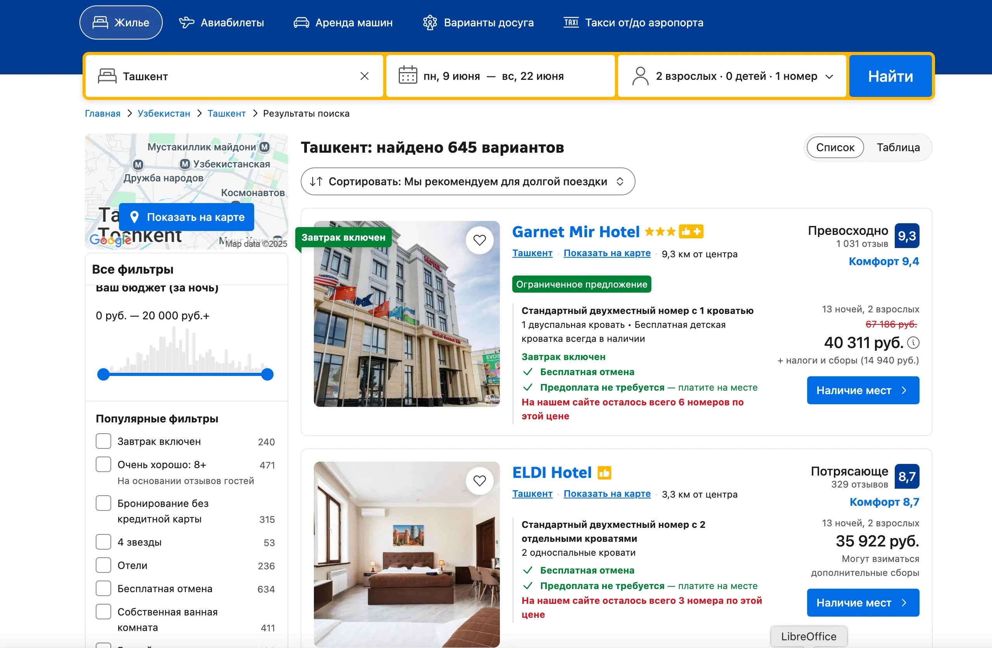The image size is (992, 648).
Task: Tick the Бесплатная отмена filter checkbox
Action: click(x=103, y=588)
